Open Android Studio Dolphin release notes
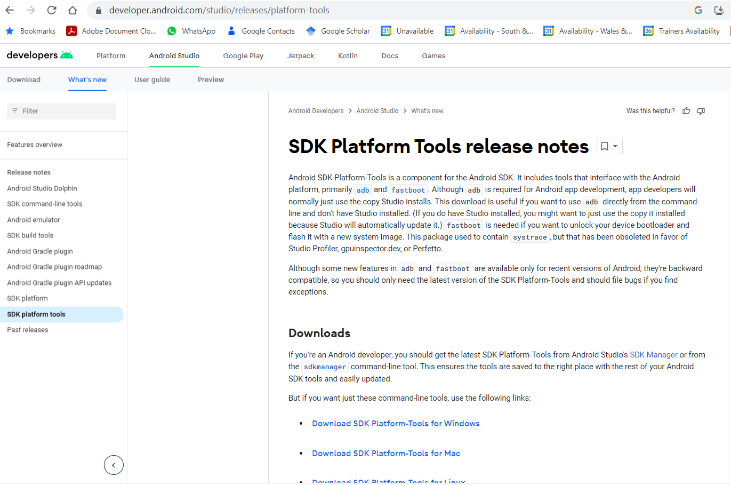731x485 pixels. click(42, 188)
